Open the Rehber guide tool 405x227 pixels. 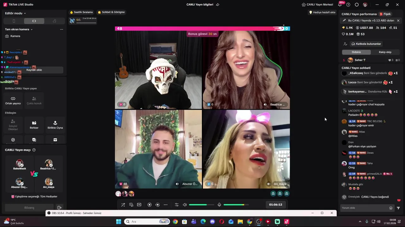click(x=34, y=125)
